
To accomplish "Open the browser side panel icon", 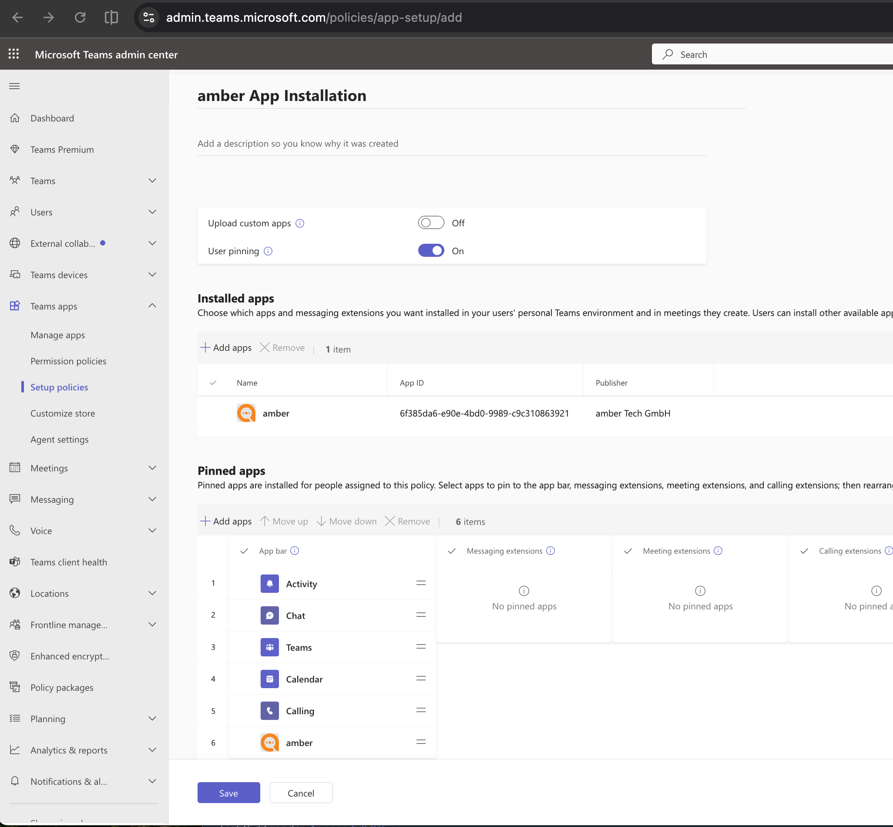I will tap(111, 17).
